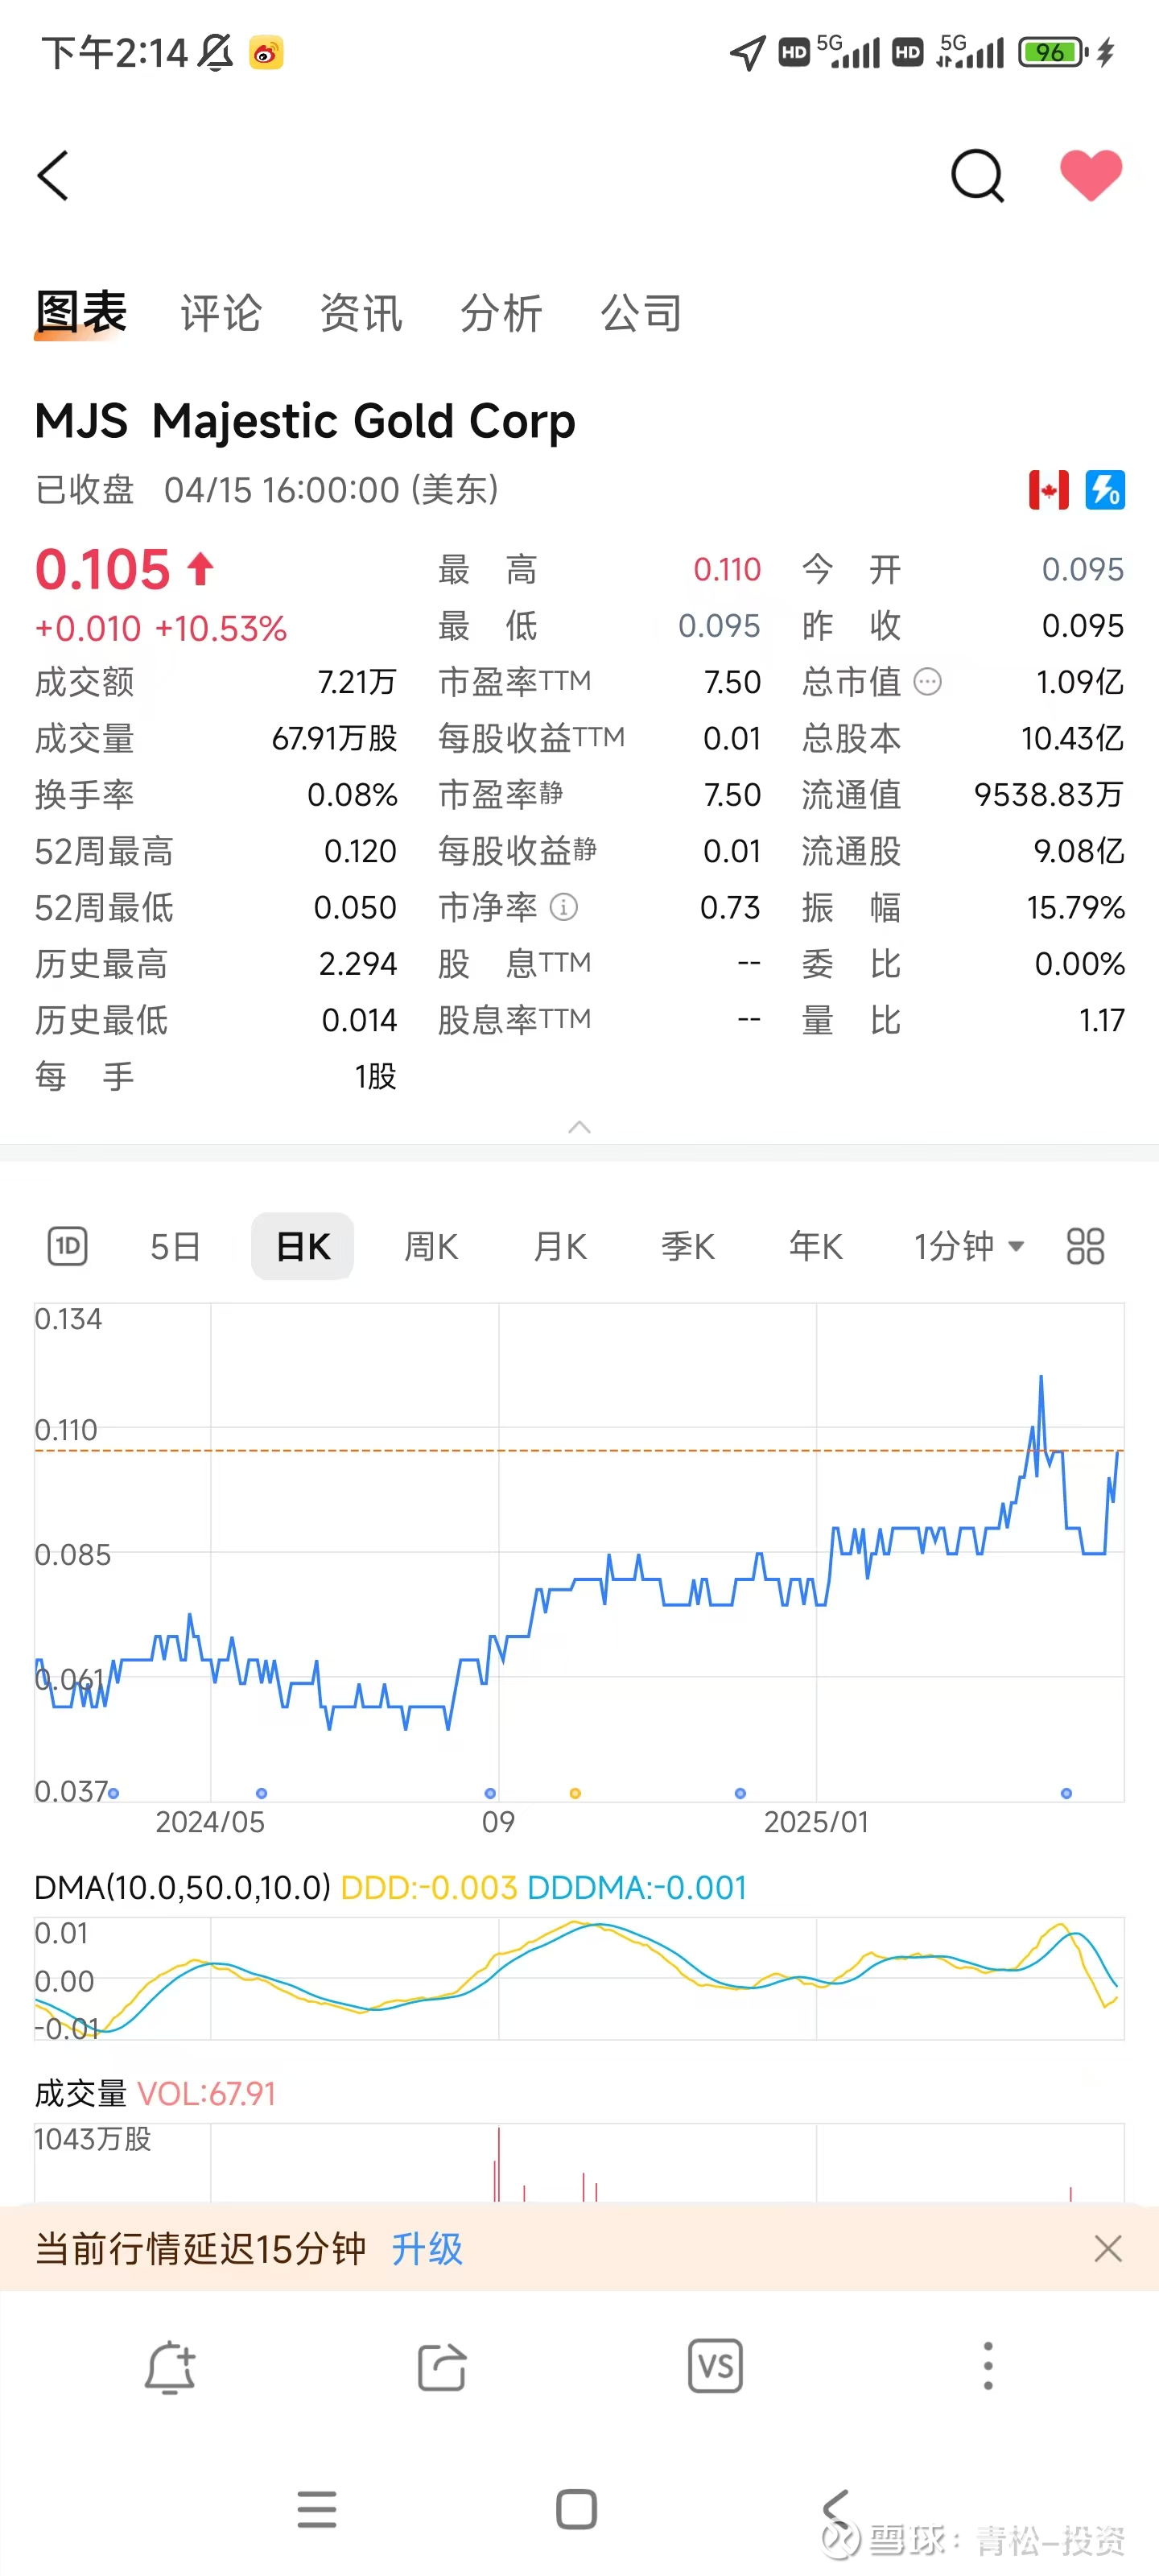This screenshot has height=2576, width=1159.
Task: Tap the 历史最高 value 2.294
Action: point(358,964)
